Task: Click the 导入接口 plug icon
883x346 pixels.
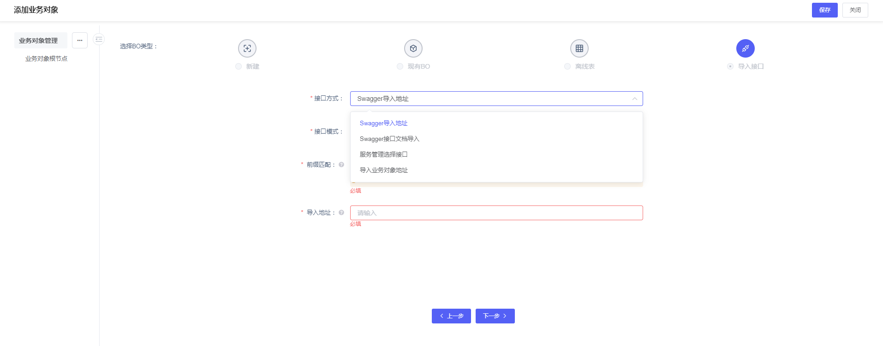Action: [746, 48]
